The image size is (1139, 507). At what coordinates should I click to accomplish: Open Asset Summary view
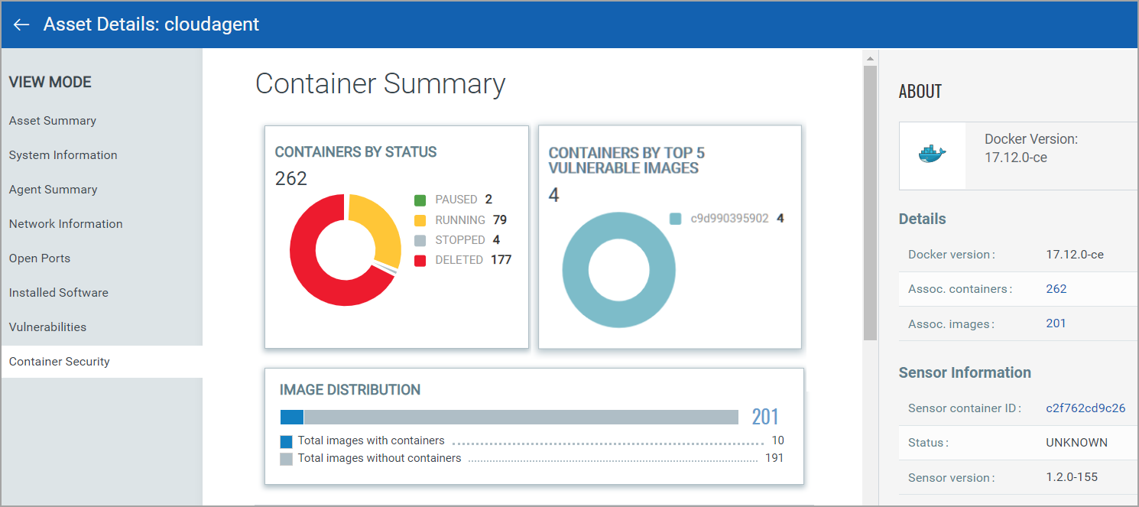tap(53, 121)
